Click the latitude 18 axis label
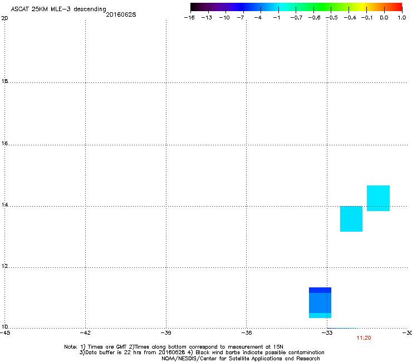The height and width of the screenshot is (362, 412). click(x=4, y=81)
